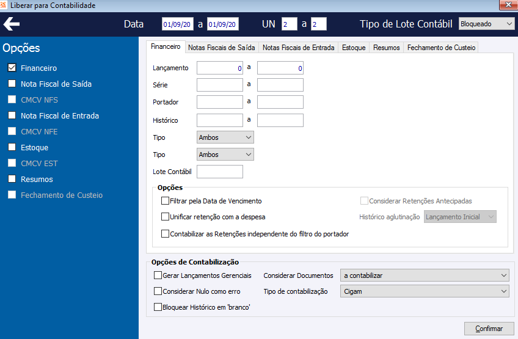Click the initial Portador field
This screenshot has width=518, height=339.
(220, 102)
